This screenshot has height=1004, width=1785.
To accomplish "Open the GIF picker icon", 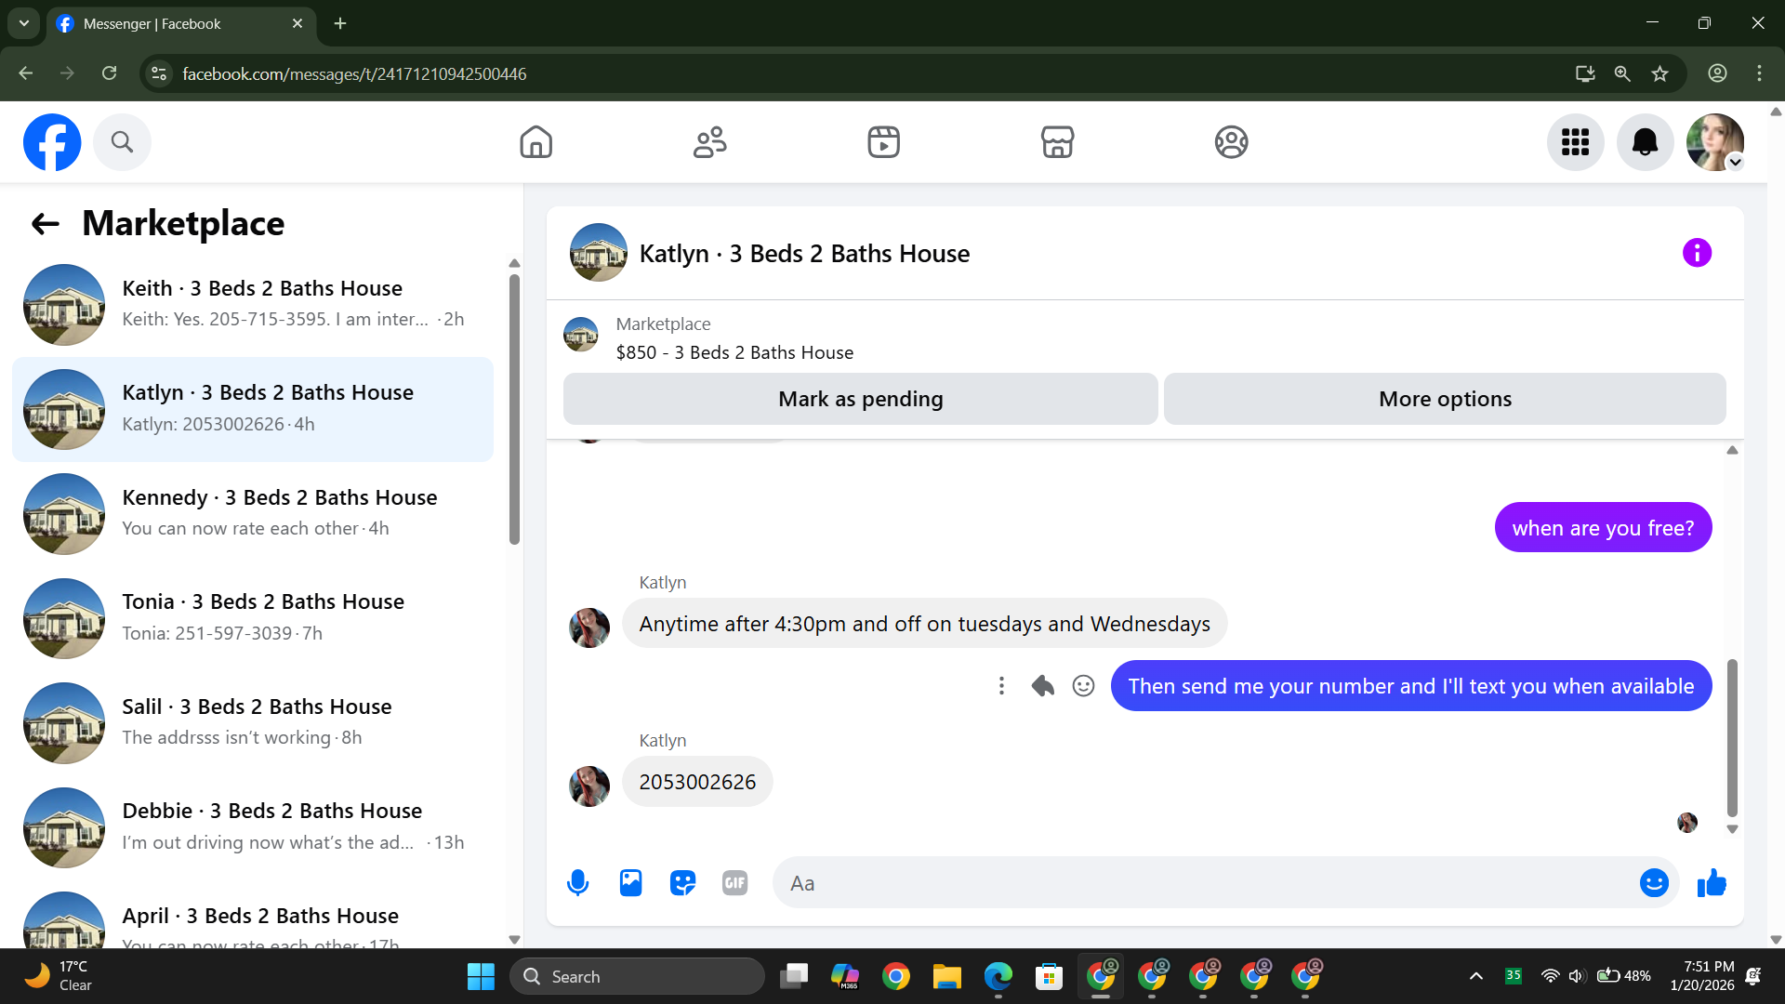I will (x=734, y=883).
